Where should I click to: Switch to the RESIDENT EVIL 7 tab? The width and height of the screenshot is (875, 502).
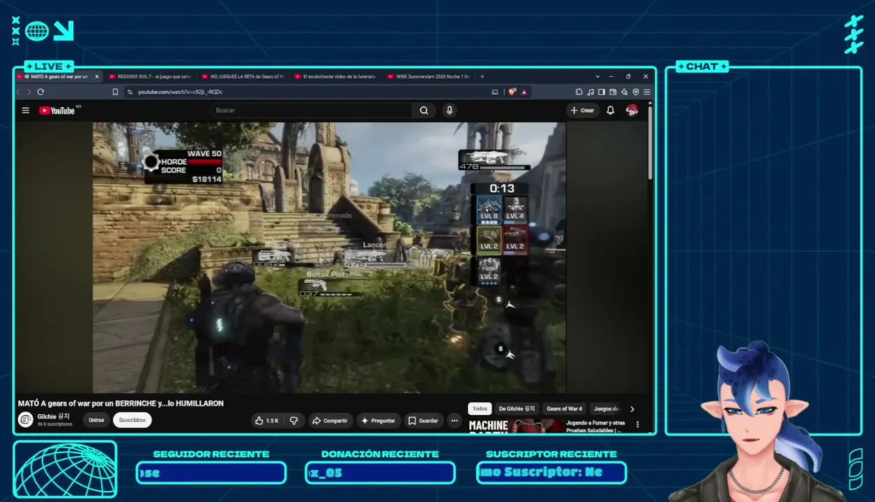click(x=149, y=77)
